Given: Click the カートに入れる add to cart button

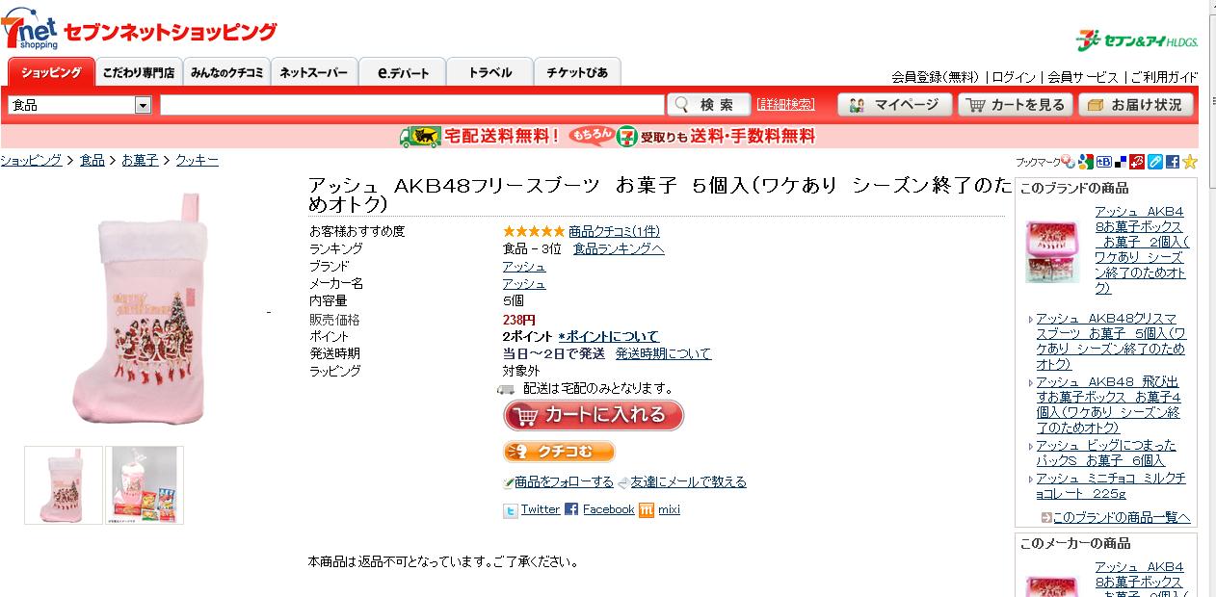Looking at the screenshot, I should [594, 415].
